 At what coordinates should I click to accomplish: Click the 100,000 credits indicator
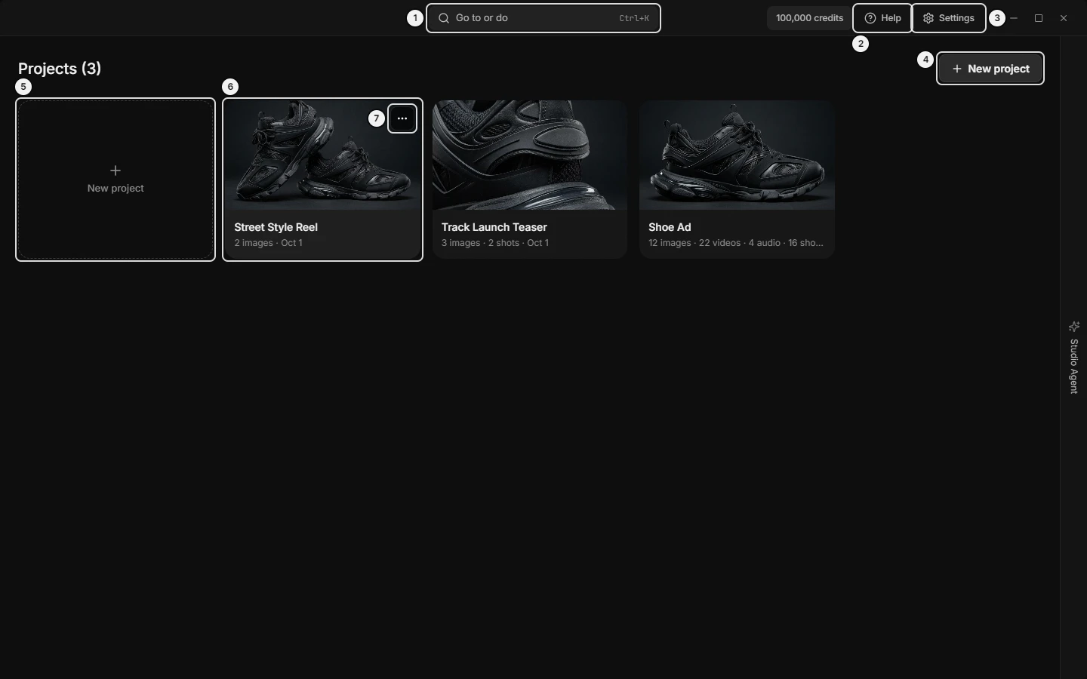click(x=809, y=18)
